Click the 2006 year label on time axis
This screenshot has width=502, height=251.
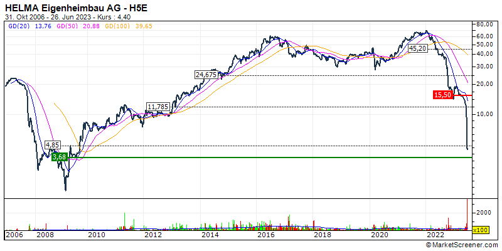pos(15,236)
